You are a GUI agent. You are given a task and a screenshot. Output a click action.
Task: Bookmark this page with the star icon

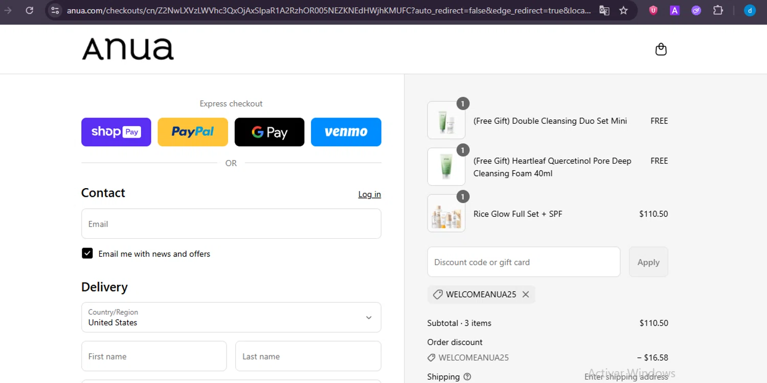coord(623,10)
